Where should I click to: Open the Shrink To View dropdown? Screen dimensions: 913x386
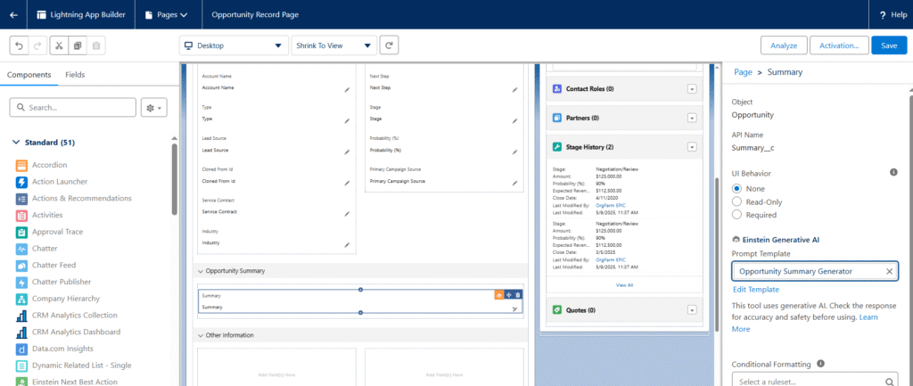click(x=333, y=45)
